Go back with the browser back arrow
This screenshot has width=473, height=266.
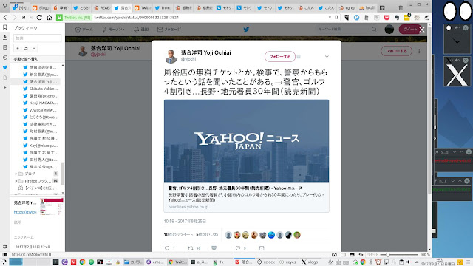(x=5, y=18)
